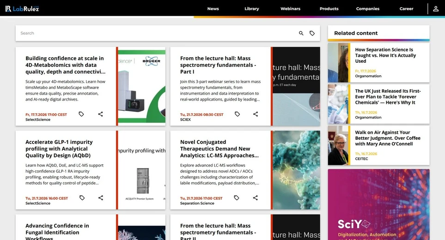The image size is (445, 240).
Task: Open the SciY promotional banner
Action: (x=378, y=204)
